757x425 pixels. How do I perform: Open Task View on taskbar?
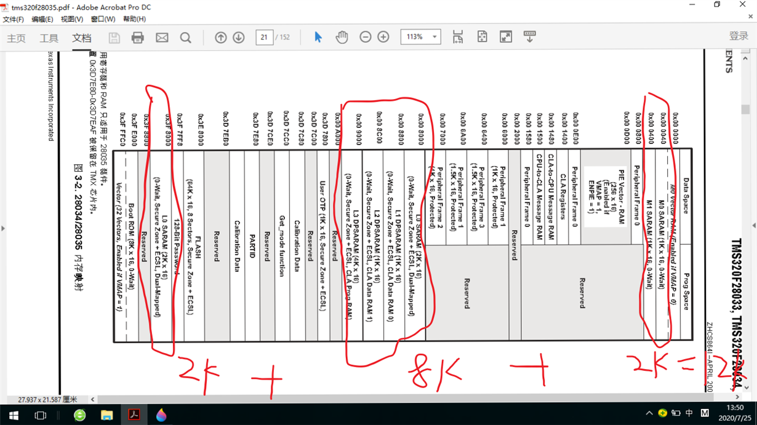click(40, 415)
